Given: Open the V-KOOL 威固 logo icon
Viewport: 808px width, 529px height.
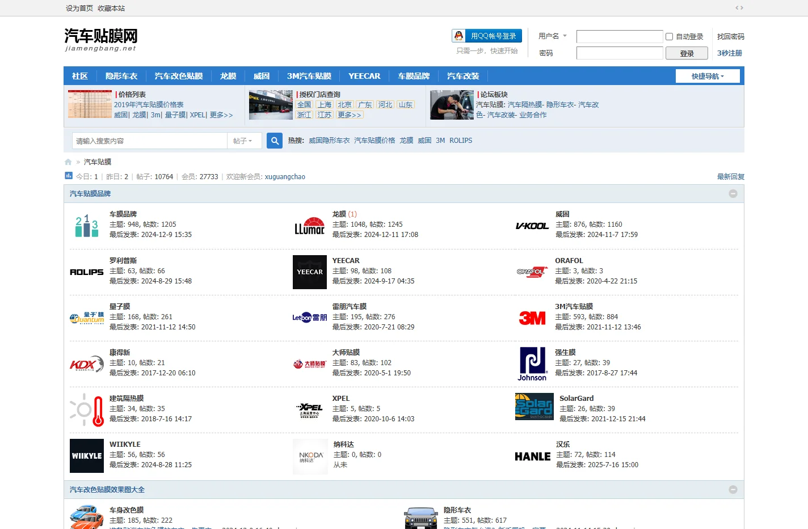Looking at the screenshot, I should tap(532, 226).
